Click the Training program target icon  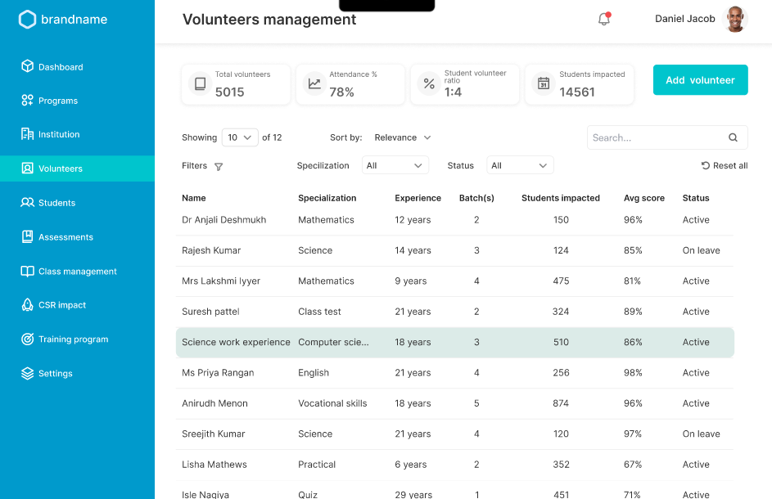pyautogui.click(x=28, y=339)
